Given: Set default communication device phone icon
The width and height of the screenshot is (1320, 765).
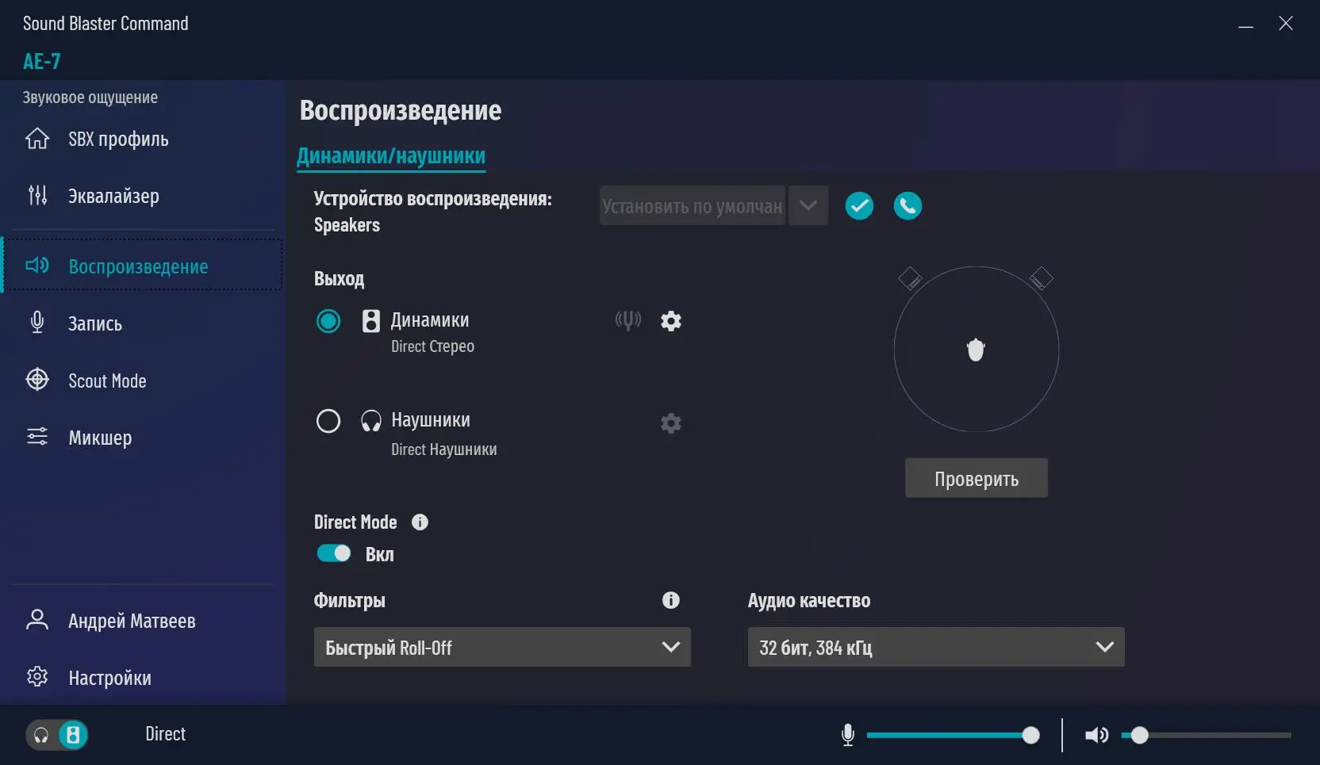Looking at the screenshot, I should [907, 206].
